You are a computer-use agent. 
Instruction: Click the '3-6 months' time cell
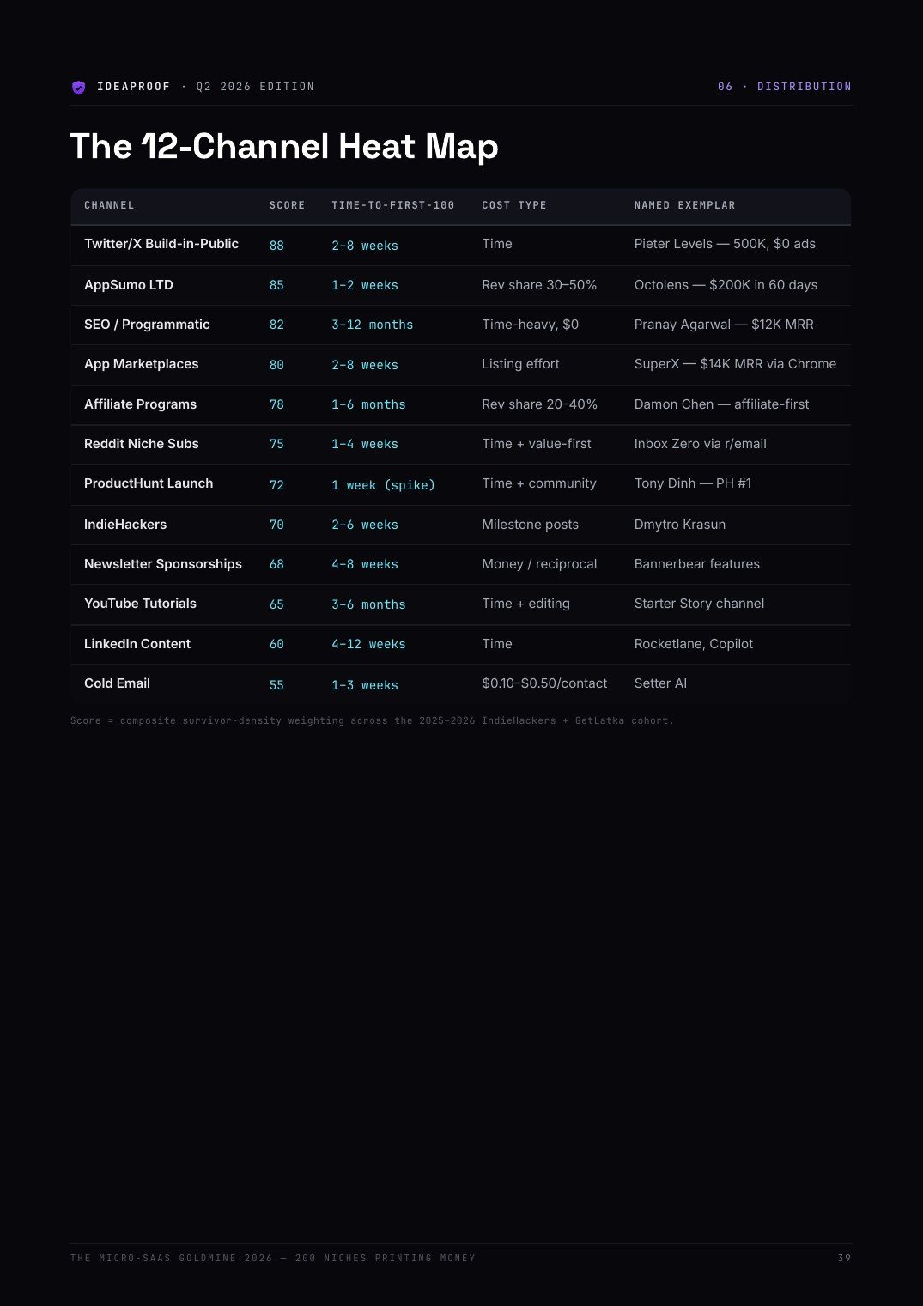[368, 604]
